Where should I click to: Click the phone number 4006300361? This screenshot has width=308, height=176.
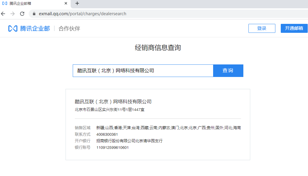107,135
